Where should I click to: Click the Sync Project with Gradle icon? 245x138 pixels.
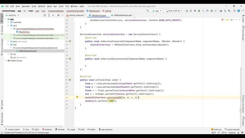click(221, 11)
